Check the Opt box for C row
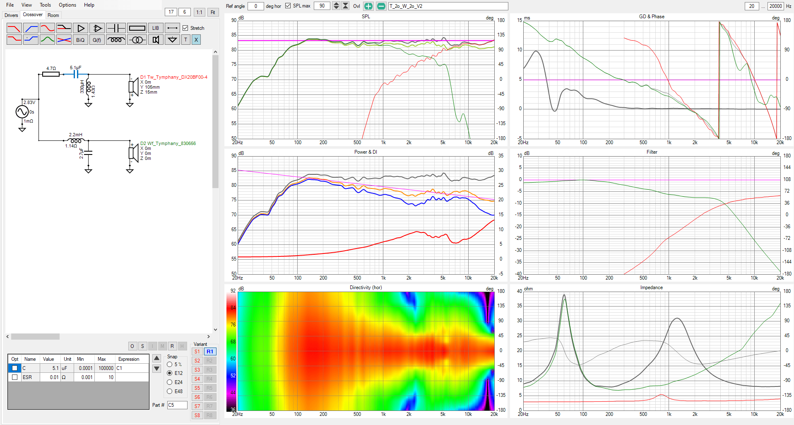Image resolution: width=794 pixels, height=425 pixels. coord(15,368)
